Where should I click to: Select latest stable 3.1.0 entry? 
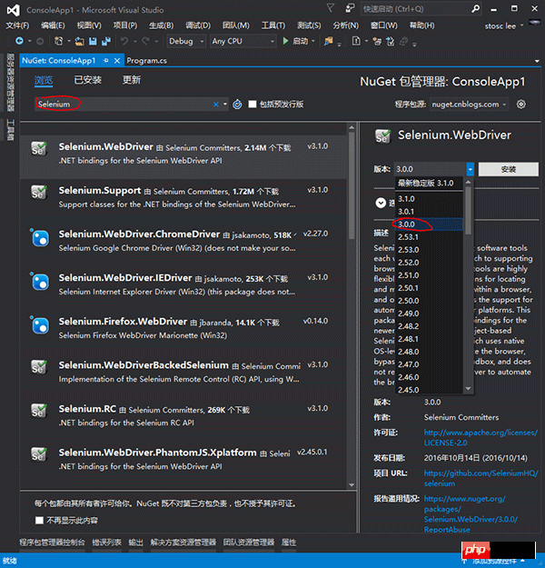coord(429,183)
